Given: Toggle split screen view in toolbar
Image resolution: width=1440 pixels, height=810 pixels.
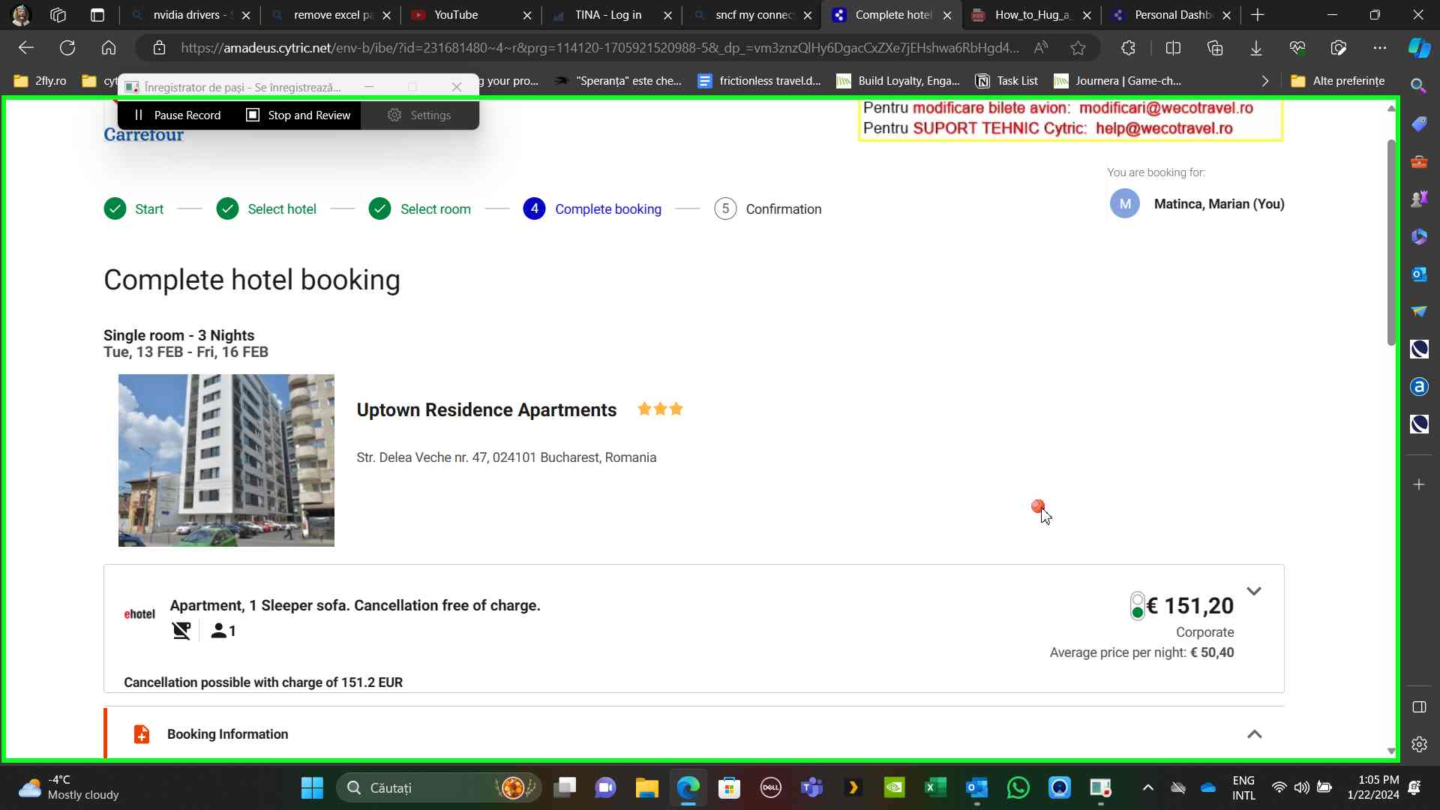Looking at the screenshot, I should coord(1173,48).
